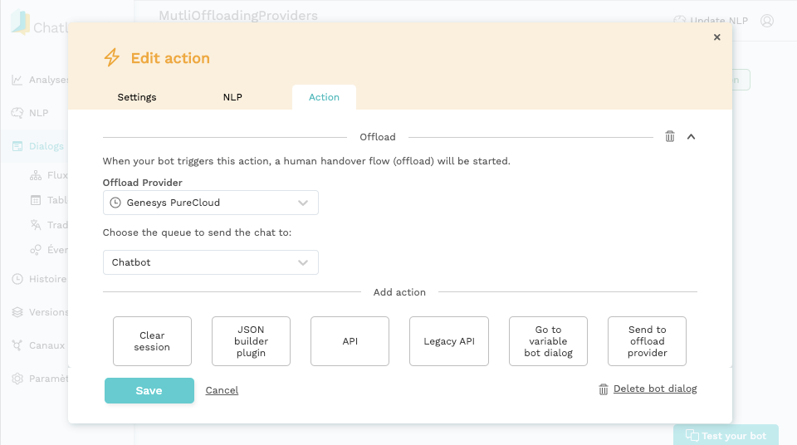Viewport: 797px width, 445px height.
Task: Open Dialogs in the sidebar
Action: click(38, 146)
